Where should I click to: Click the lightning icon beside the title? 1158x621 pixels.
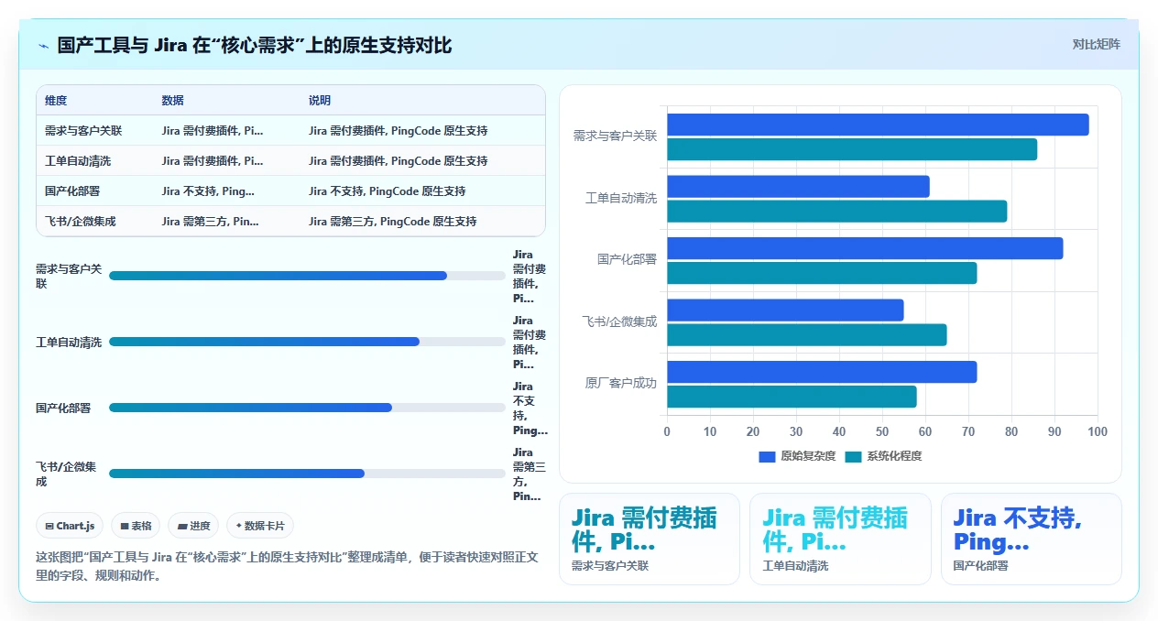(43, 46)
